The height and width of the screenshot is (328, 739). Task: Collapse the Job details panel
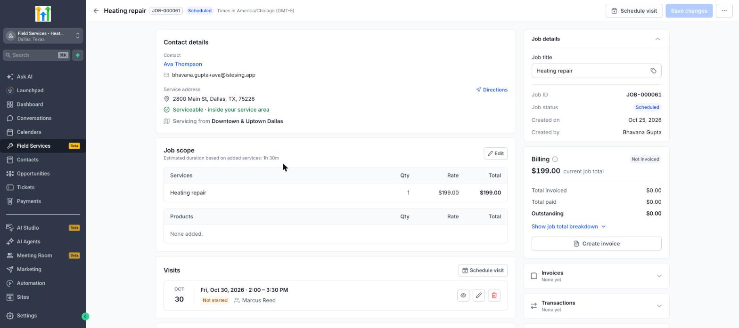coord(657,39)
